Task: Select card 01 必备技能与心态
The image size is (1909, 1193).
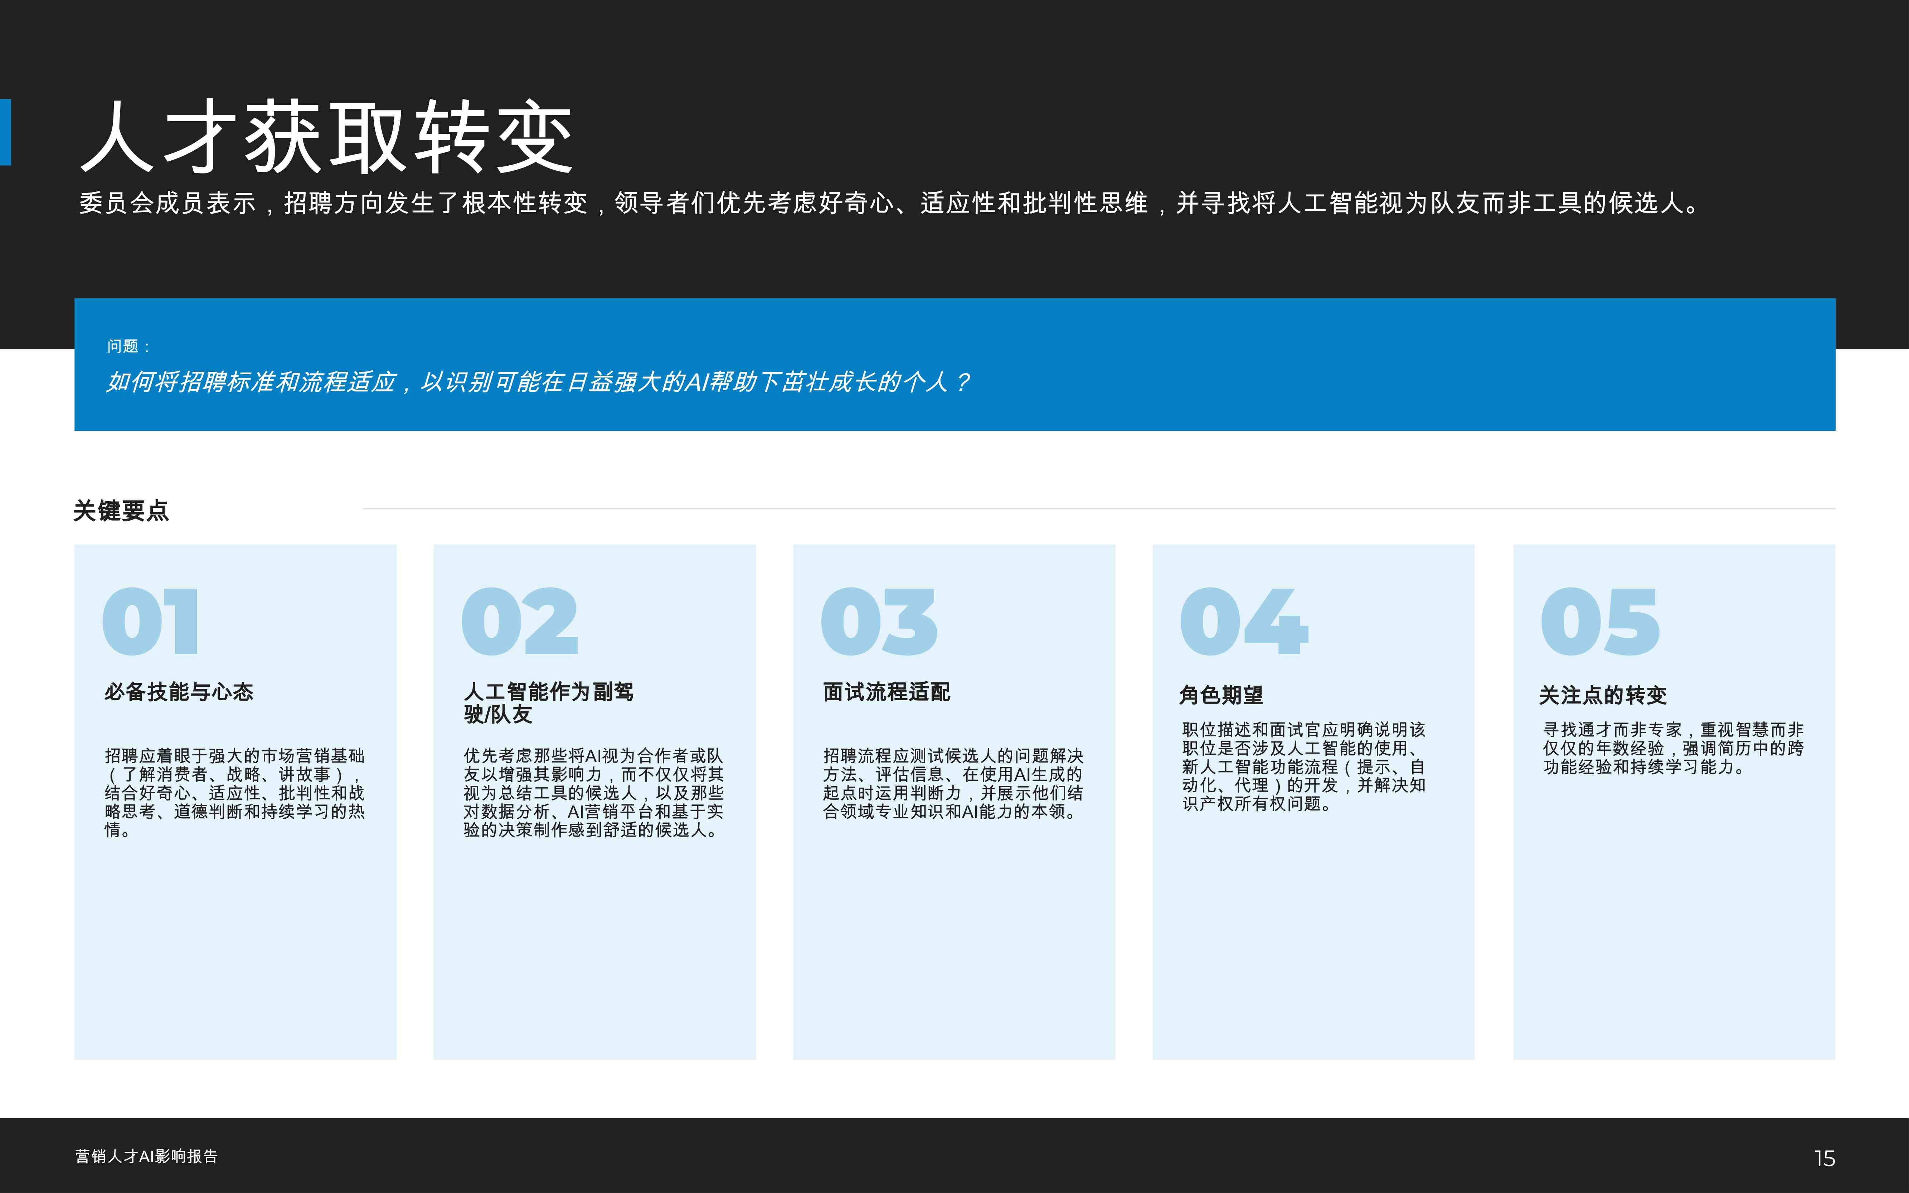Action: (234, 805)
